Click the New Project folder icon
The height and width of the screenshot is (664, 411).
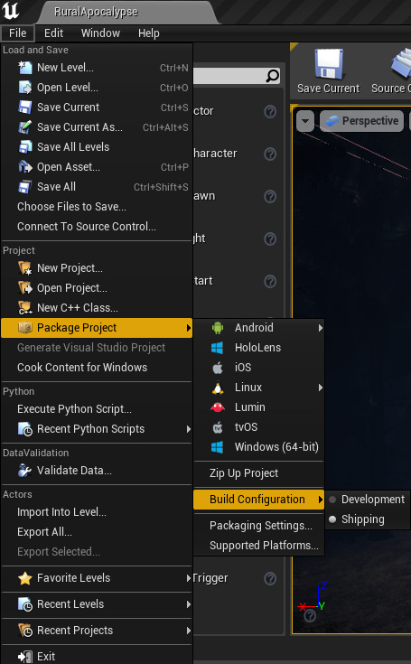tap(25, 268)
